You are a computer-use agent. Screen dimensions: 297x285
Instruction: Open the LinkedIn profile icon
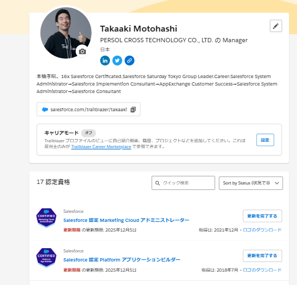[105, 60]
